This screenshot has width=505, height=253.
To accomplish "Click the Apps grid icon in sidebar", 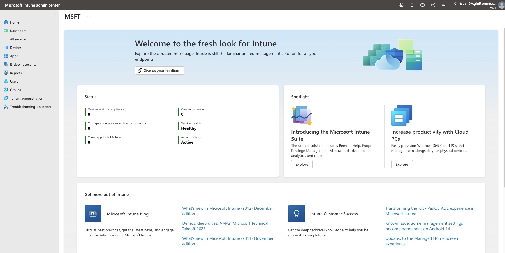I will 6,56.
